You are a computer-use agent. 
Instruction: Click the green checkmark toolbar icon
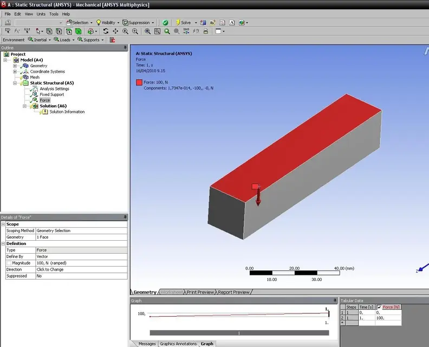tap(165, 23)
